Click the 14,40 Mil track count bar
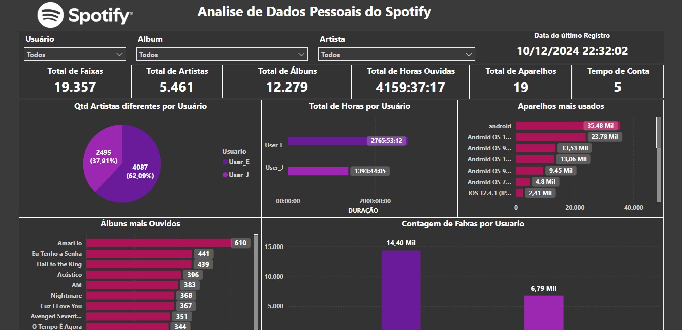The width and height of the screenshot is (682, 330). point(401,290)
